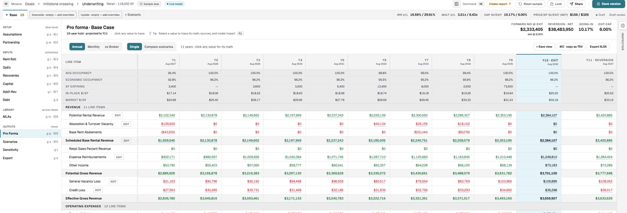Click the Share button
627x213 pixels.
coord(578,3)
